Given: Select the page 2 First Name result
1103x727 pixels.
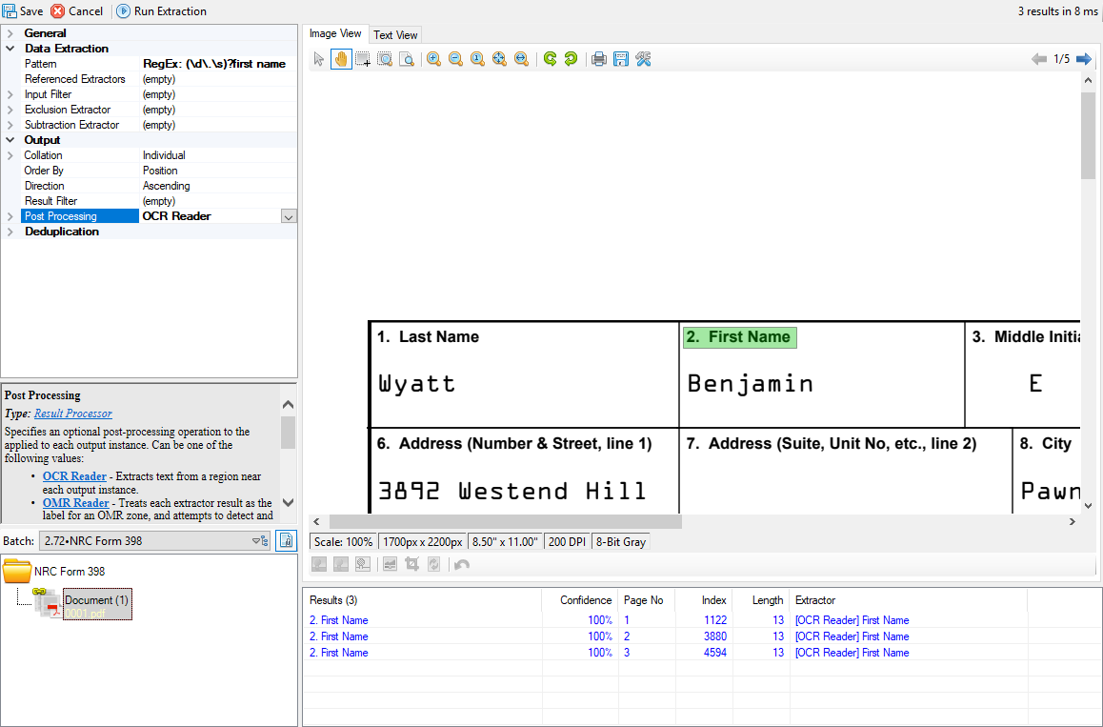Looking at the screenshot, I should pos(339,636).
